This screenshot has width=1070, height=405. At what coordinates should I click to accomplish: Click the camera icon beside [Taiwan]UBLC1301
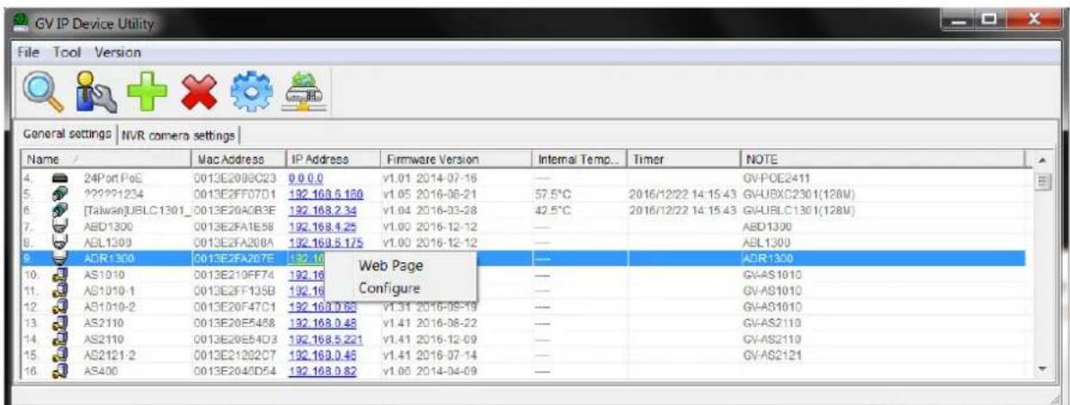pyautogui.click(x=60, y=210)
